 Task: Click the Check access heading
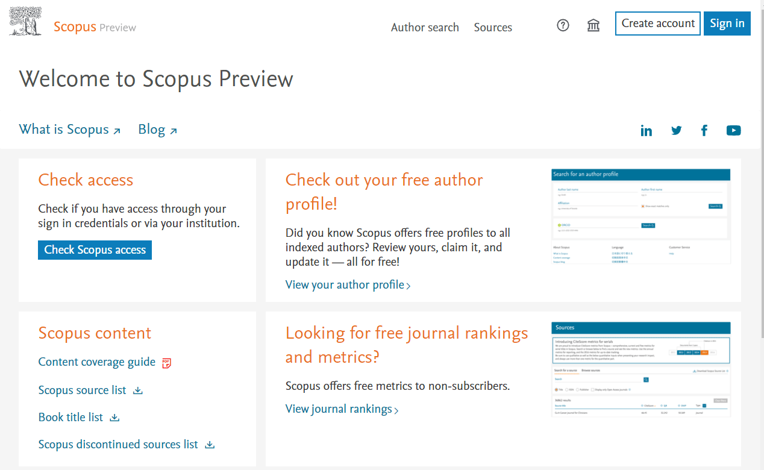click(x=86, y=180)
